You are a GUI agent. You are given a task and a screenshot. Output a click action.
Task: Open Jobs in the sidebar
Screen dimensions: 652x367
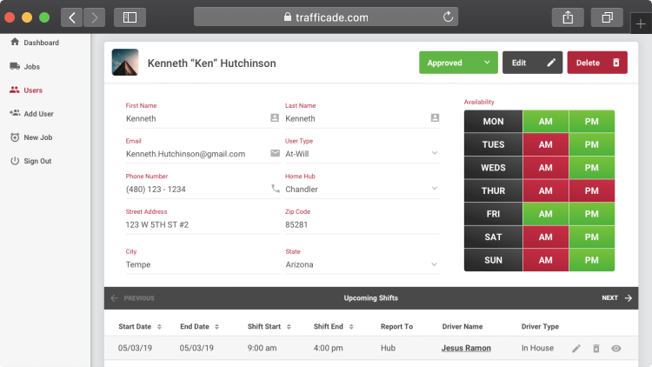[x=31, y=66]
